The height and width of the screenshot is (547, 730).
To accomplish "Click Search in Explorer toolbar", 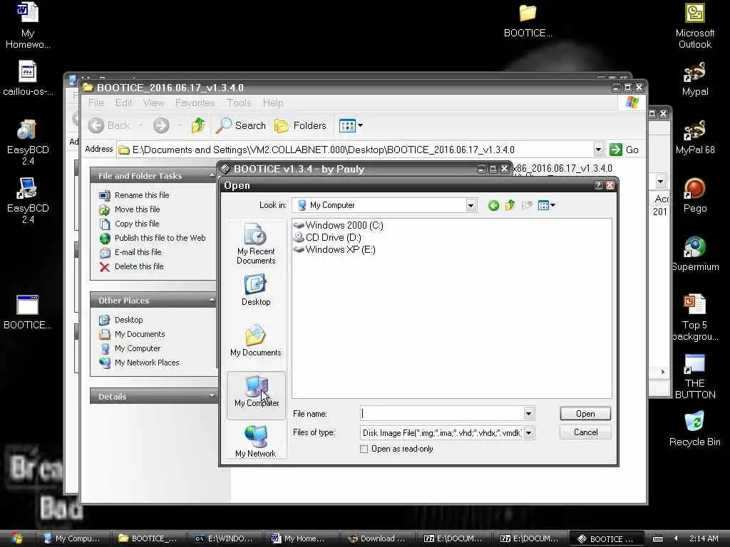I will (241, 125).
